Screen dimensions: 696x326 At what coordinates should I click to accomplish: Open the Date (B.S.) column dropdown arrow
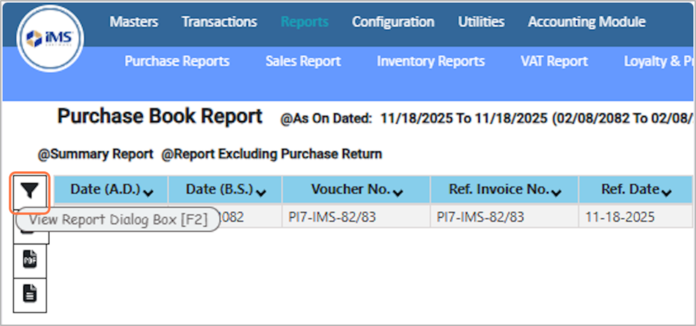[x=261, y=192]
